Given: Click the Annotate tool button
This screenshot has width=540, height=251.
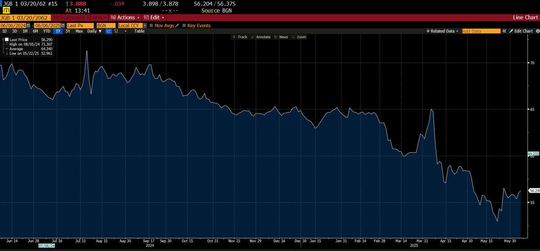Looking at the screenshot, I should pos(261,37).
